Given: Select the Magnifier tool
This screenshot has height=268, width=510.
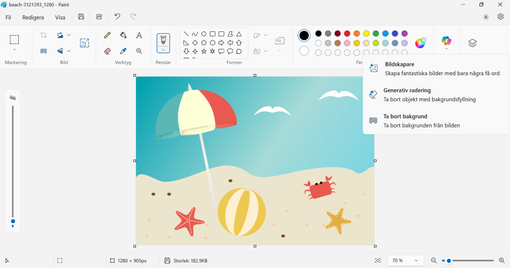Looking at the screenshot, I should [139, 51].
